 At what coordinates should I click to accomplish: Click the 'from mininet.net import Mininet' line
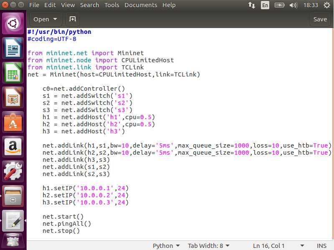[x=86, y=53]
